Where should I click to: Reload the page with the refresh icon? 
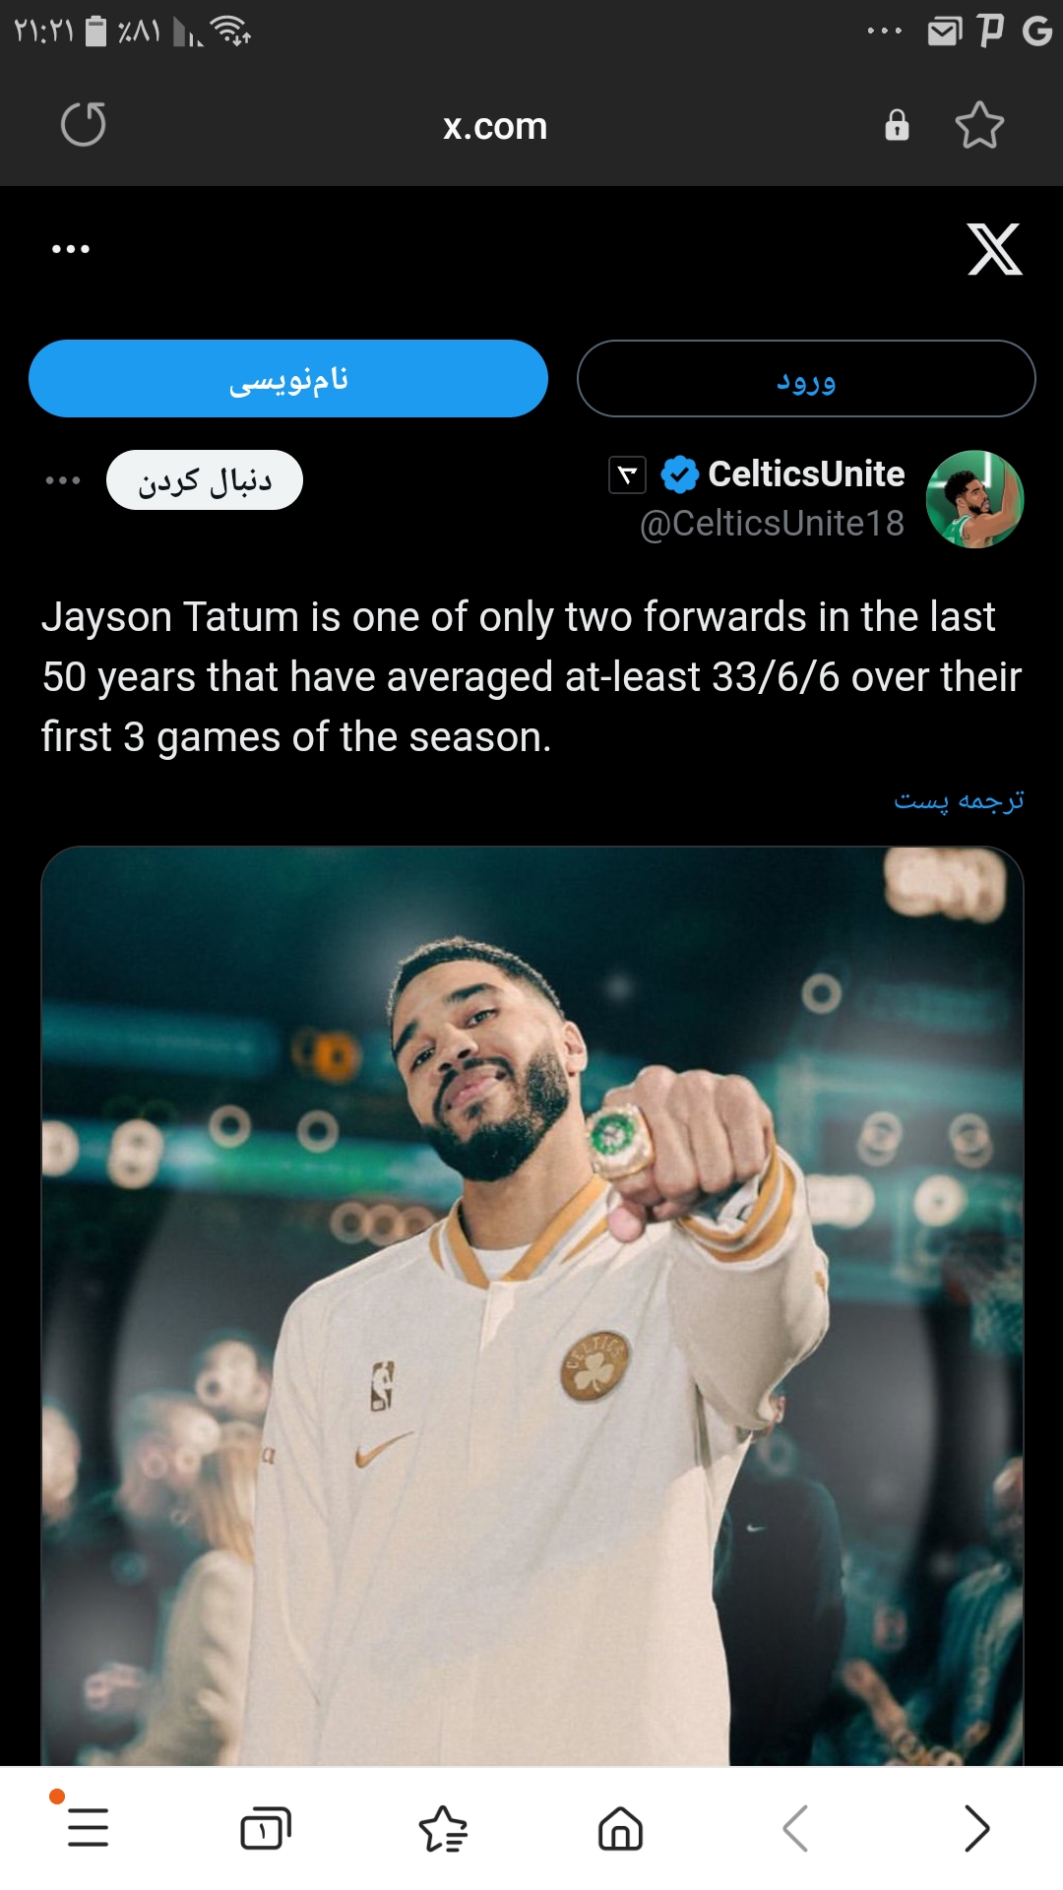click(84, 125)
